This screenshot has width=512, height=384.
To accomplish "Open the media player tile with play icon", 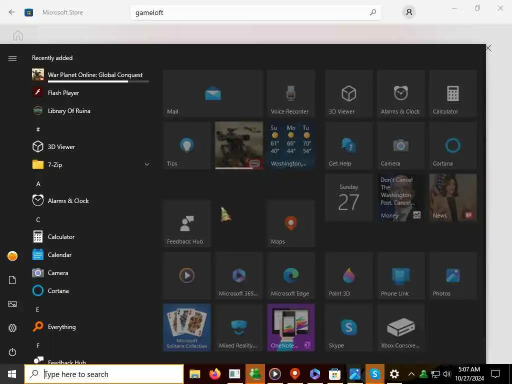I will [x=187, y=275].
